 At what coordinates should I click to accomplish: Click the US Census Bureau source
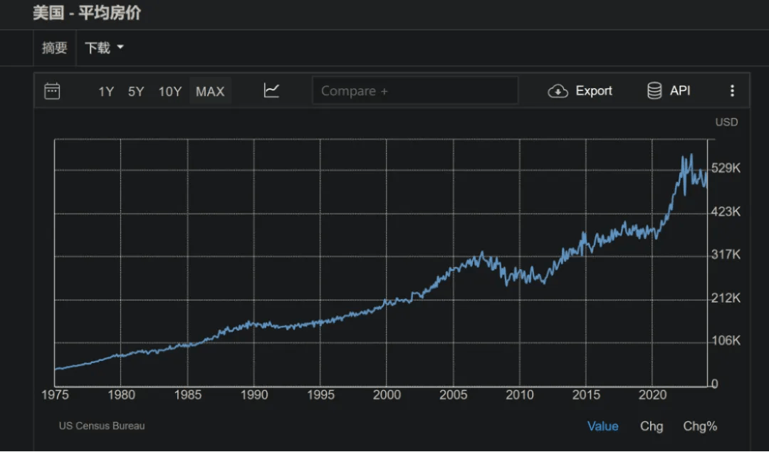pyautogui.click(x=102, y=426)
